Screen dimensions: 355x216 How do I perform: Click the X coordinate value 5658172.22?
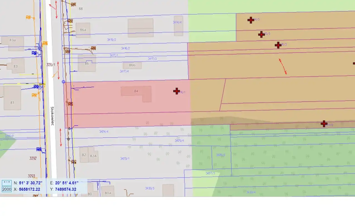pyautogui.click(x=29, y=189)
